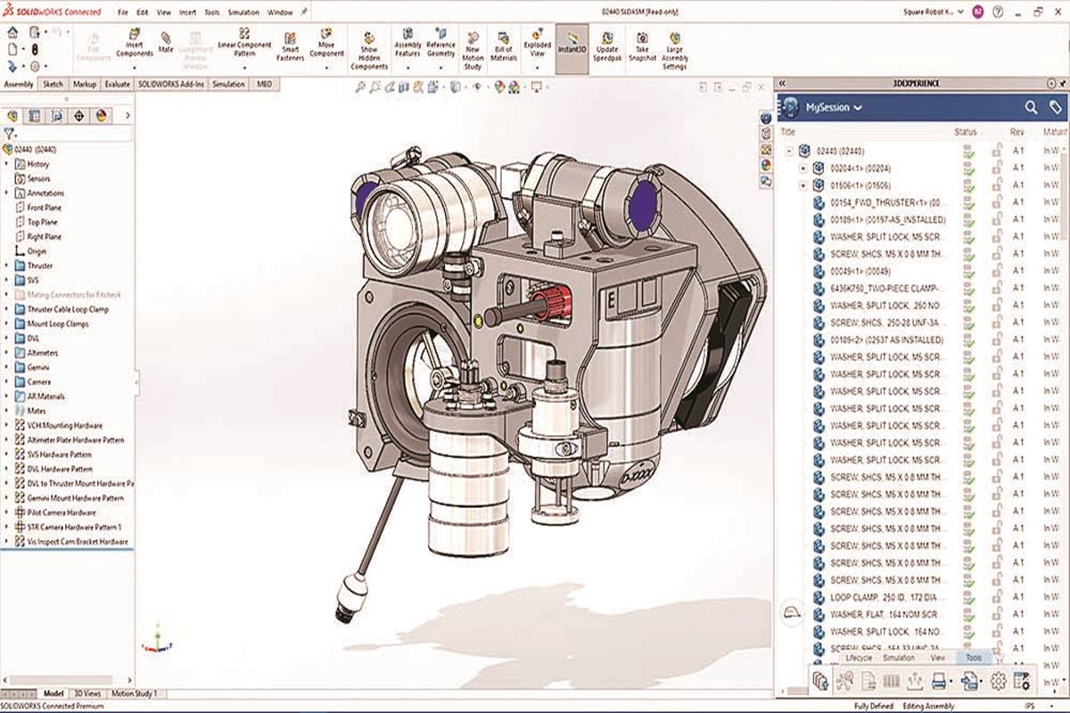Click the Take Snapshot tool
The height and width of the screenshot is (713, 1070).
(643, 45)
